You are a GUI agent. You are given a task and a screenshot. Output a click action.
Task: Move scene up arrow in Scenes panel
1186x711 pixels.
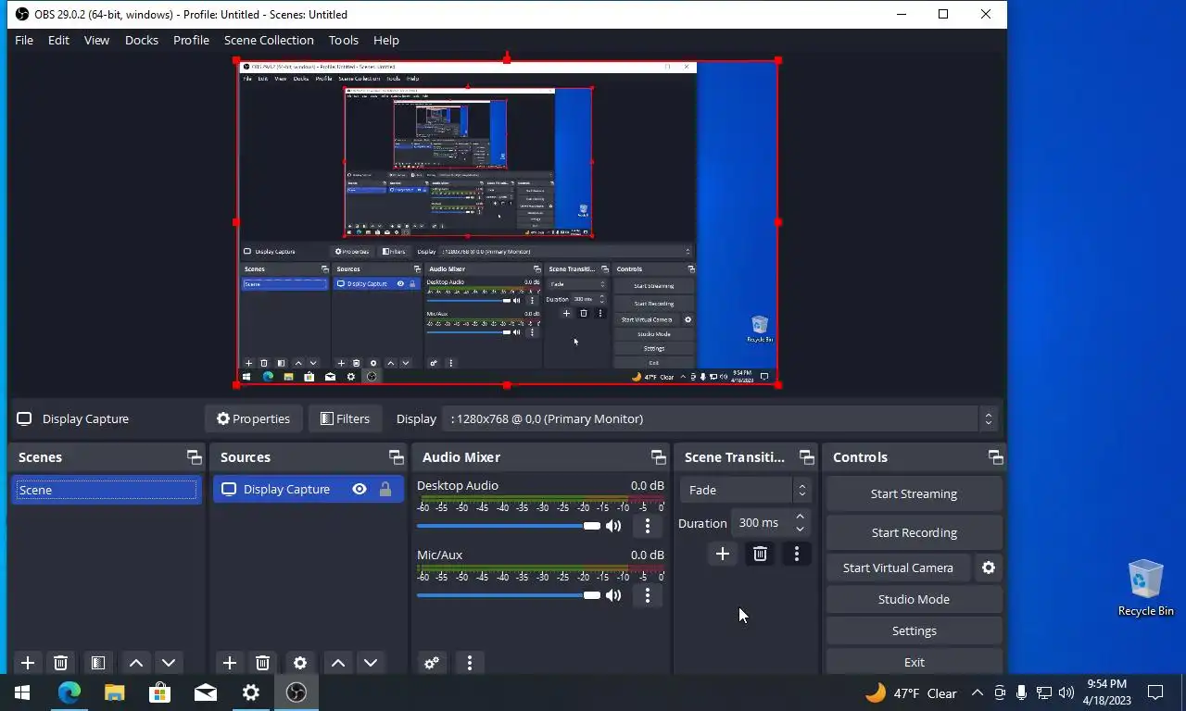(136, 663)
